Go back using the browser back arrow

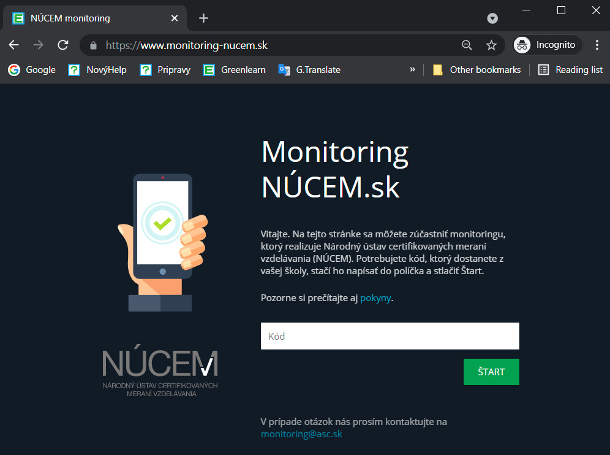[14, 45]
